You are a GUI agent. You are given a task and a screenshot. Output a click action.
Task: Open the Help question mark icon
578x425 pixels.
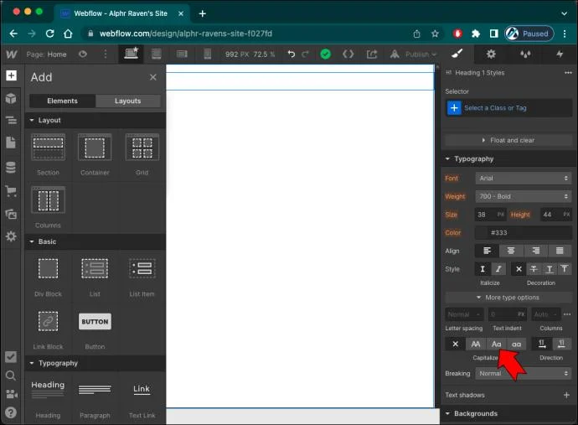[11, 412]
